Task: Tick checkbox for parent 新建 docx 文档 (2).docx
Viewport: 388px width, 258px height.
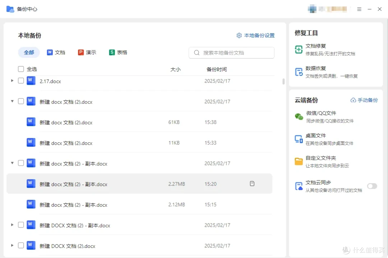Action: [x=21, y=101]
